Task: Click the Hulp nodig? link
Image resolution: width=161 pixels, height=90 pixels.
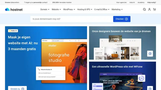Action: [x=151, y=2]
